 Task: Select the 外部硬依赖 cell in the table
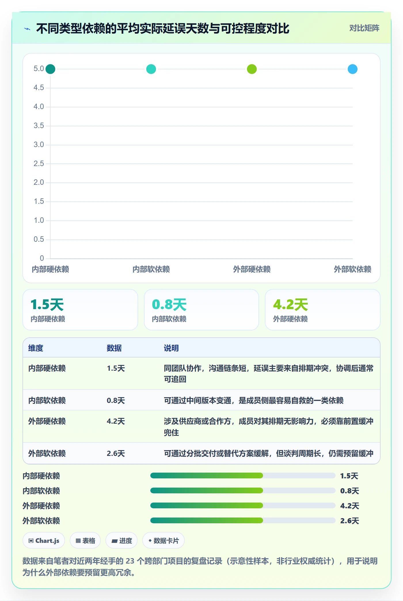pyautogui.click(x=47, y=421)
